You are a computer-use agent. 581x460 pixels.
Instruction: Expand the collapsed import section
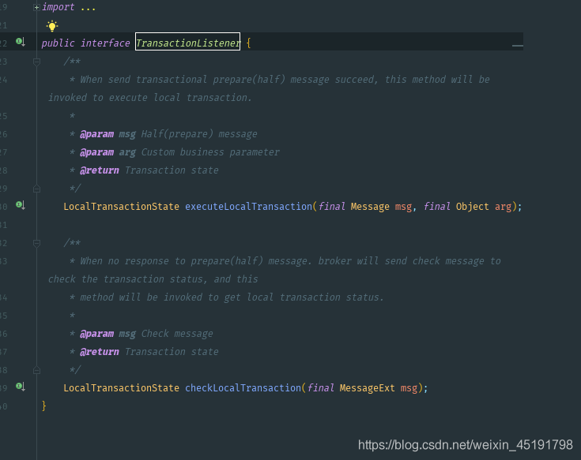tap(36, 7)
